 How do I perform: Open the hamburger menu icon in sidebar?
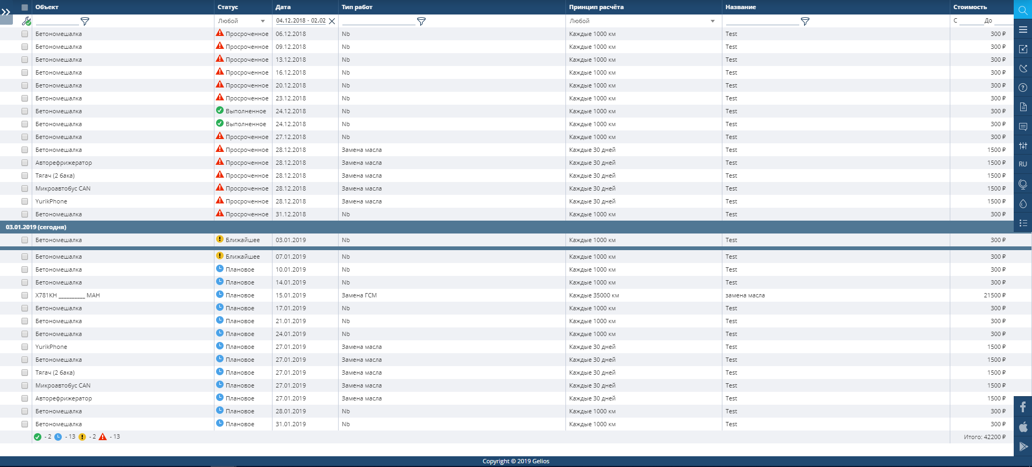coord(1023,30)
